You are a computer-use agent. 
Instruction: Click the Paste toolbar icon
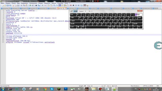pos(27,5)
